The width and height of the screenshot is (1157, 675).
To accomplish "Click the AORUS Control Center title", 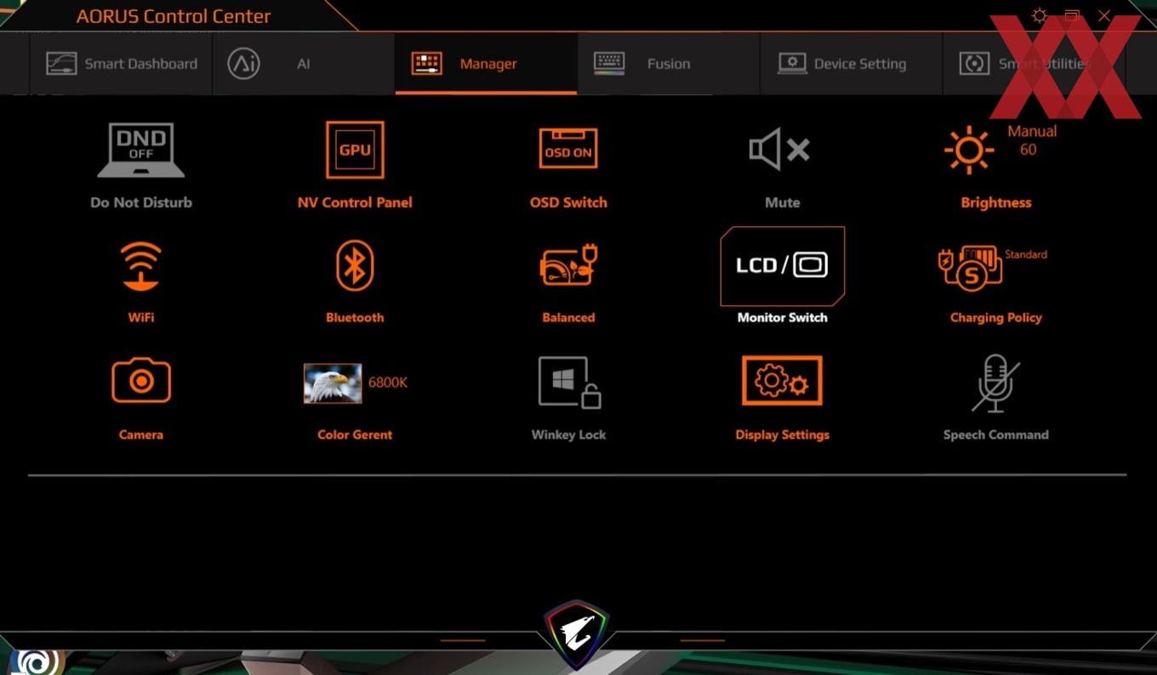I will point(174,16).
